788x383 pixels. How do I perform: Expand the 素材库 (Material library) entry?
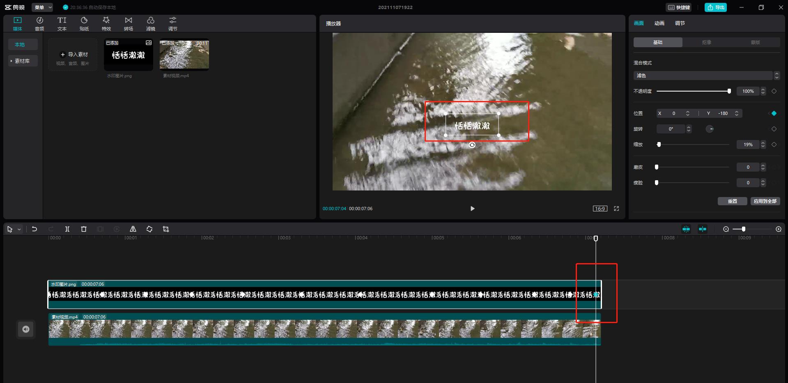click(x=23, y=61)
